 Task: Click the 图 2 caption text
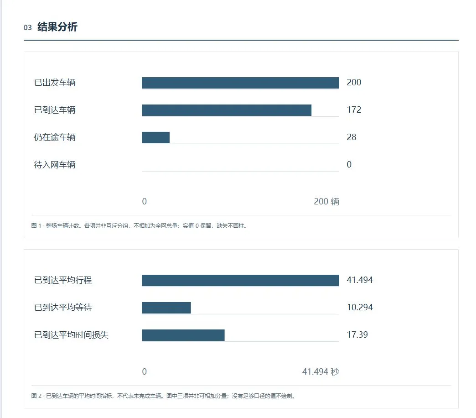pos(163,396)
